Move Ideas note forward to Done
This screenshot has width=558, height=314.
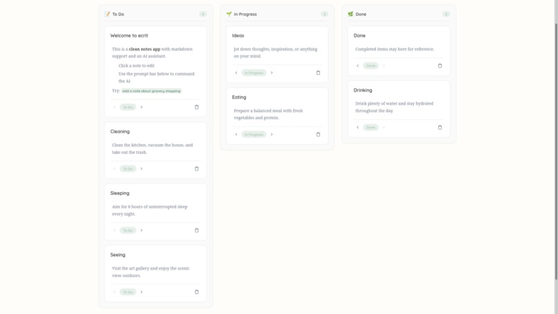271,73
